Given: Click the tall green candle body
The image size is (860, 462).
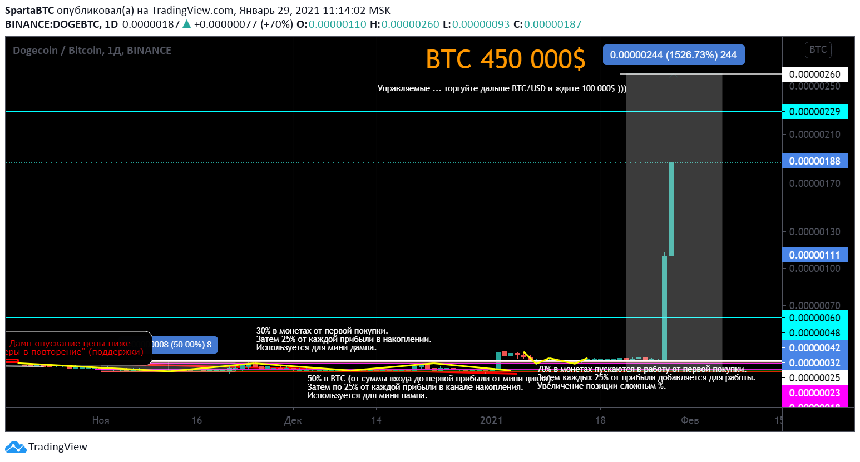Looking at the screenshot, I should pyautogui.click(x=671, y=209).
